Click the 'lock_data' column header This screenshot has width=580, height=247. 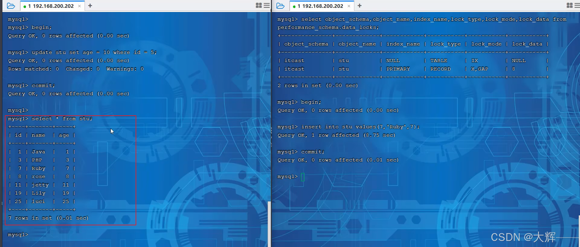527,44
